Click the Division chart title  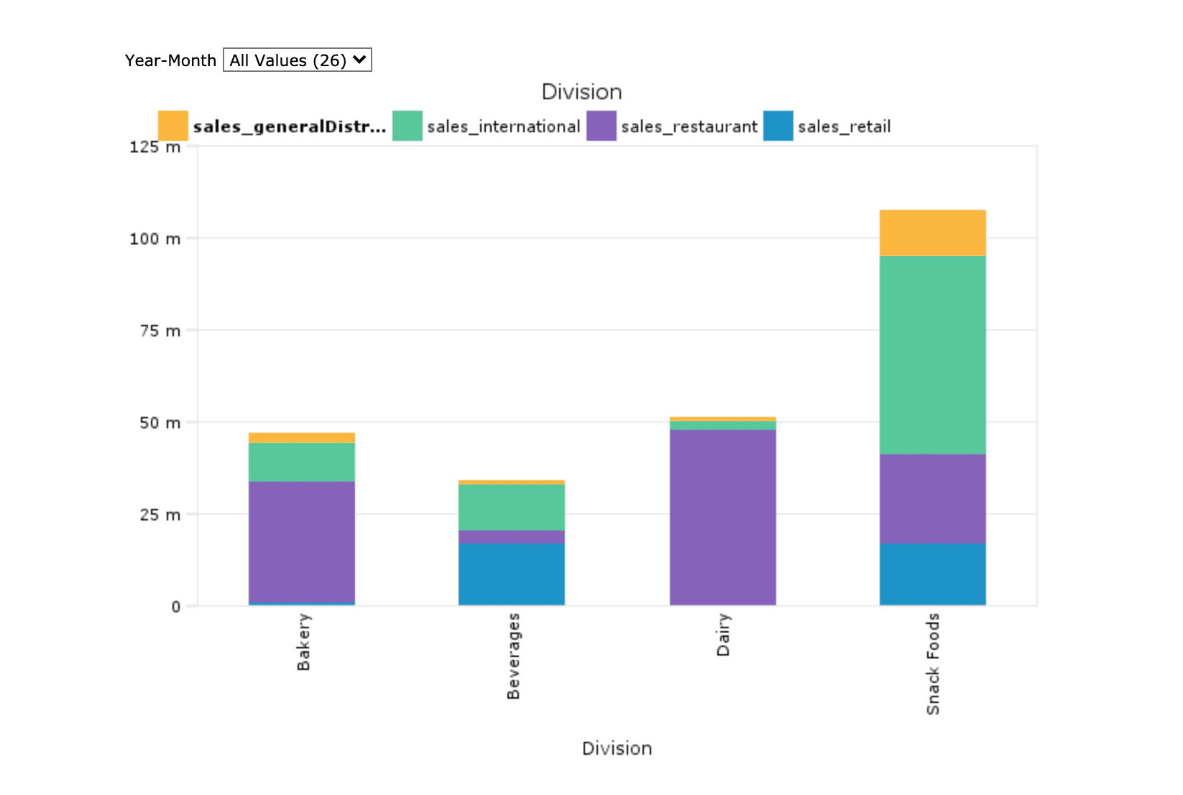coord(581,92)
